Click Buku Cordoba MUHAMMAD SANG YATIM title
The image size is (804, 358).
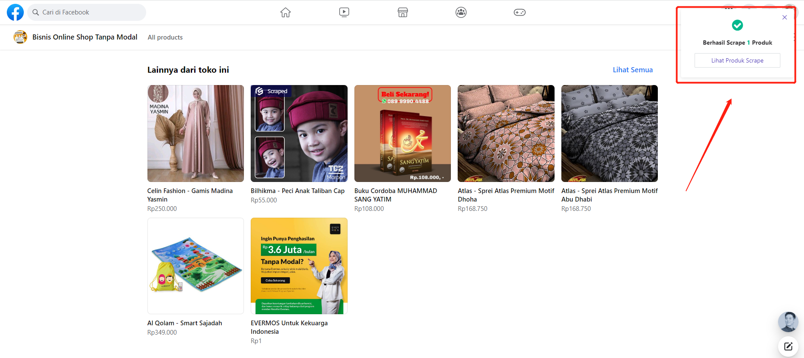tap(396, 195)
